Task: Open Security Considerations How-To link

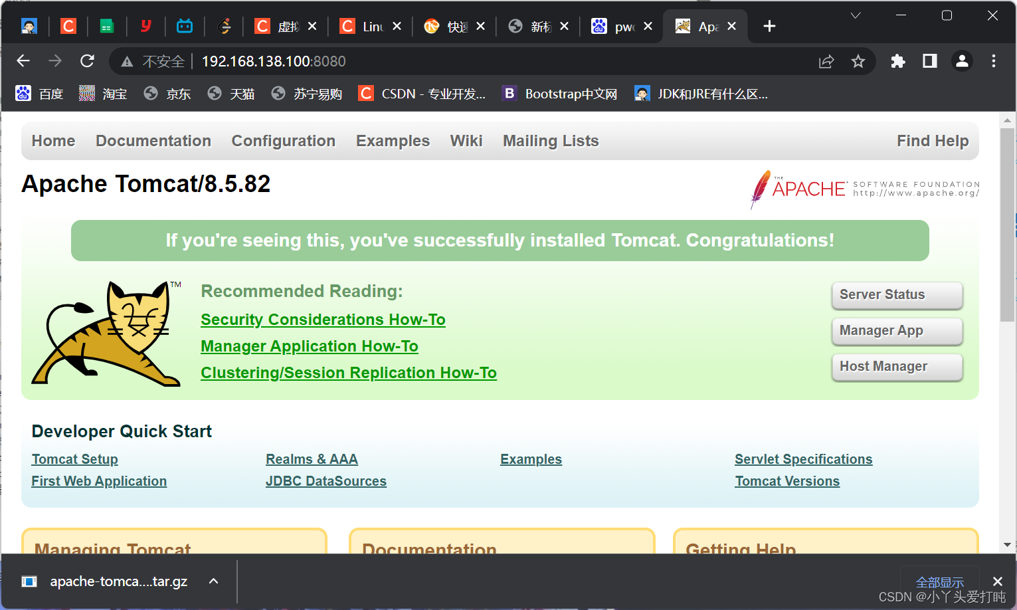Action: (323, 320)
